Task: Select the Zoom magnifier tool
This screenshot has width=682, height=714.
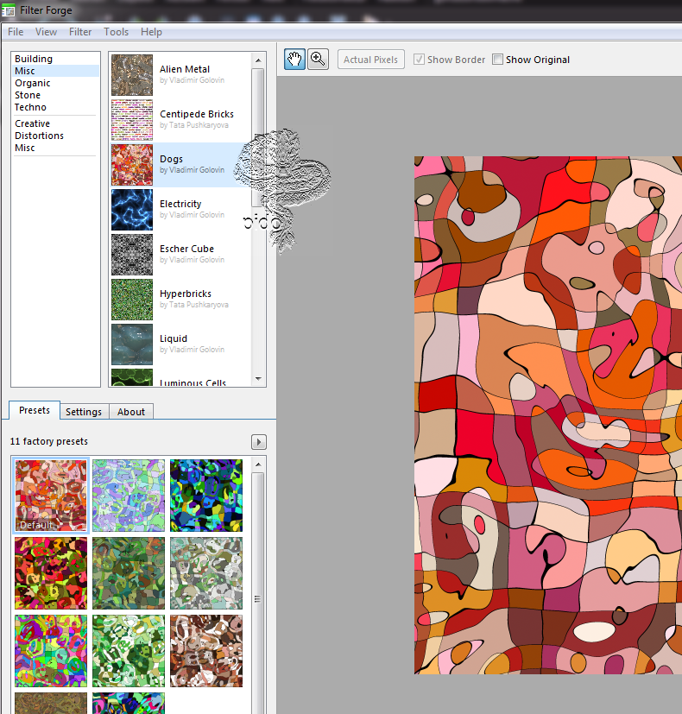Action: 318,60
